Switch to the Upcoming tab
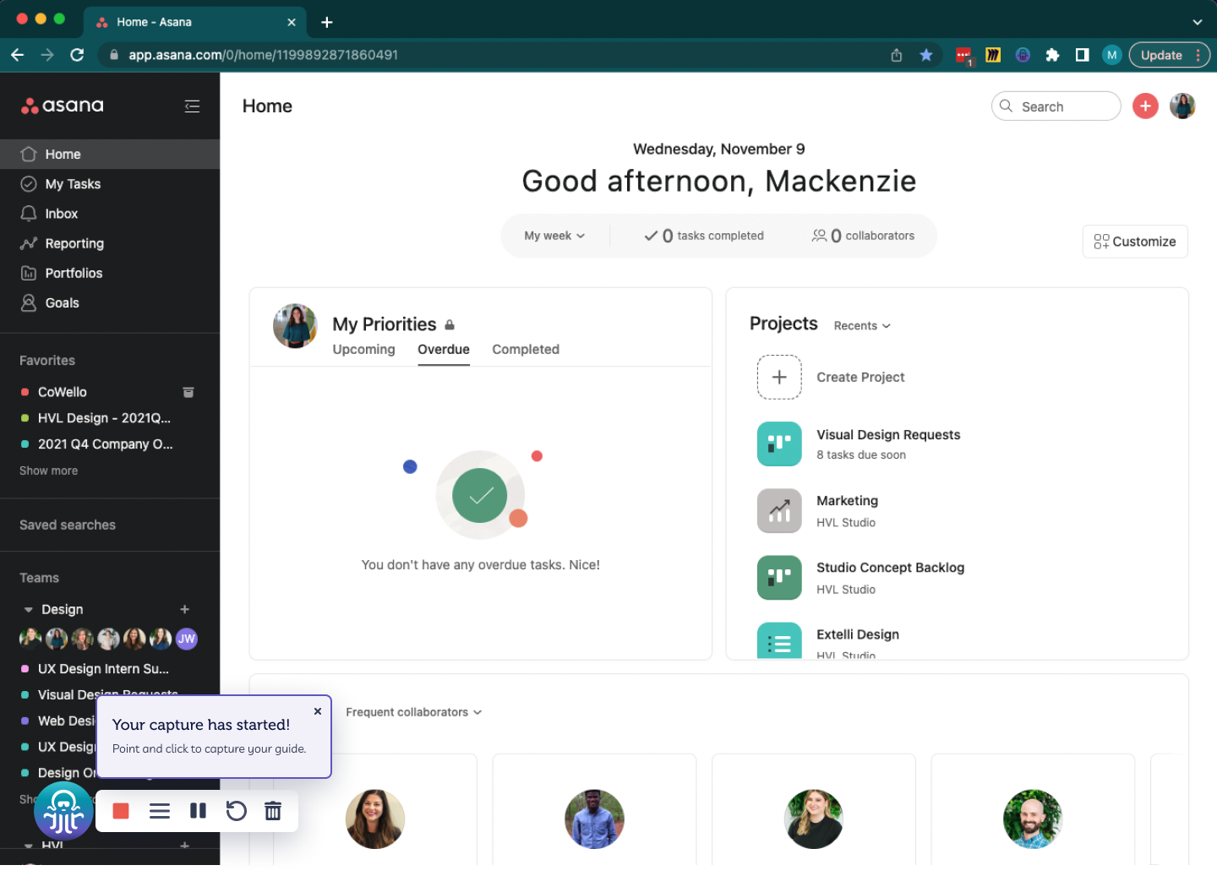Image resolution: width=1217 pixels, height=876 pixels. (x=363, y=349)
